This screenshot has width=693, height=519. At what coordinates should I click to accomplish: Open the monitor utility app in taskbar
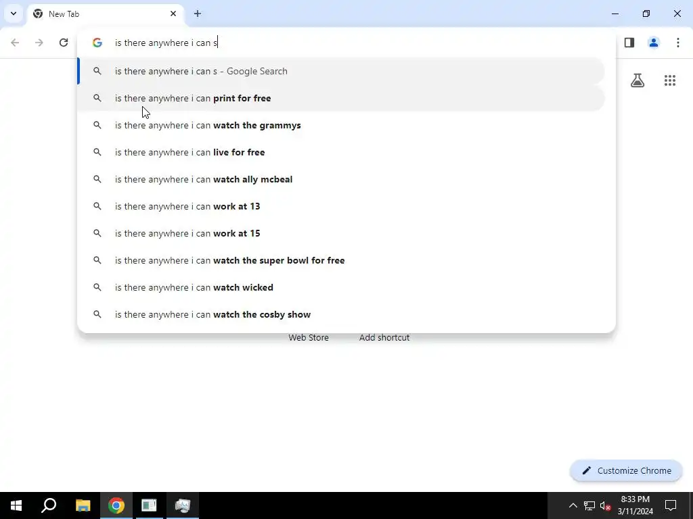183,505
